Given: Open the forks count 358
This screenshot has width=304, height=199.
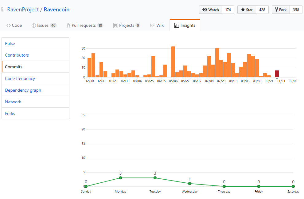Looking at the screenshot, I should click(x=296, y=10).
